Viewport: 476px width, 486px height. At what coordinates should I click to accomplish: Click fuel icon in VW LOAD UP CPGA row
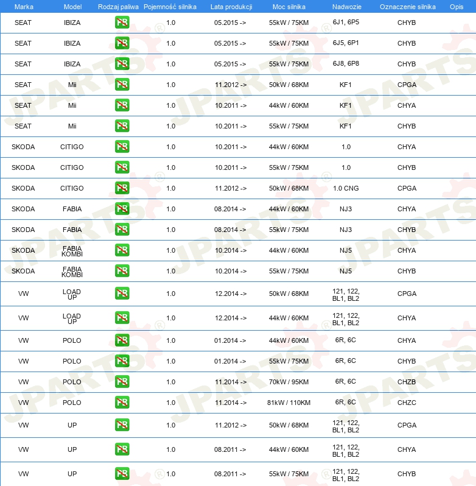click(x=122, y=294)
